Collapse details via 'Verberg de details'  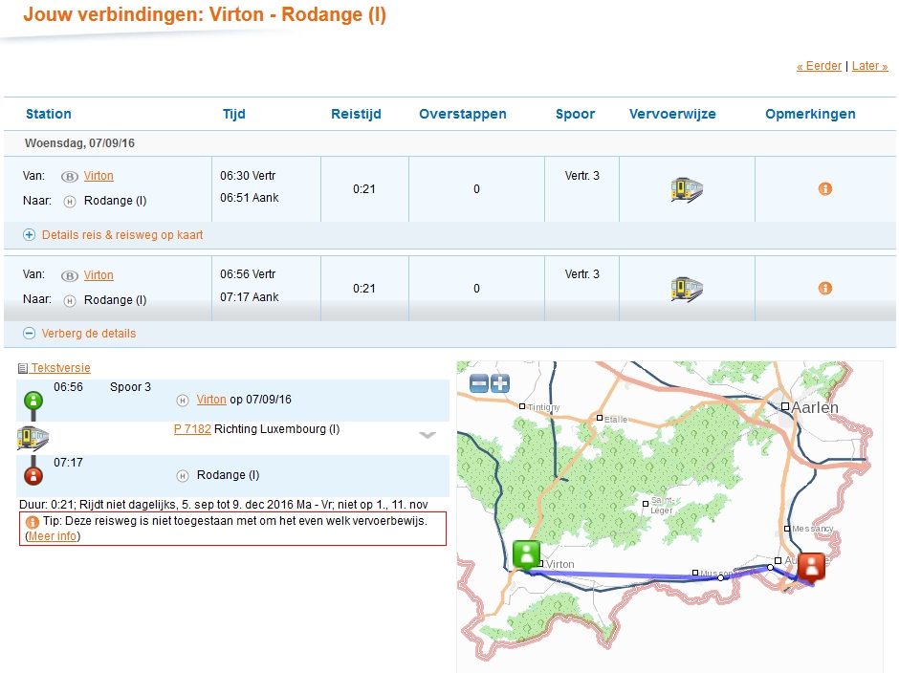88,334
